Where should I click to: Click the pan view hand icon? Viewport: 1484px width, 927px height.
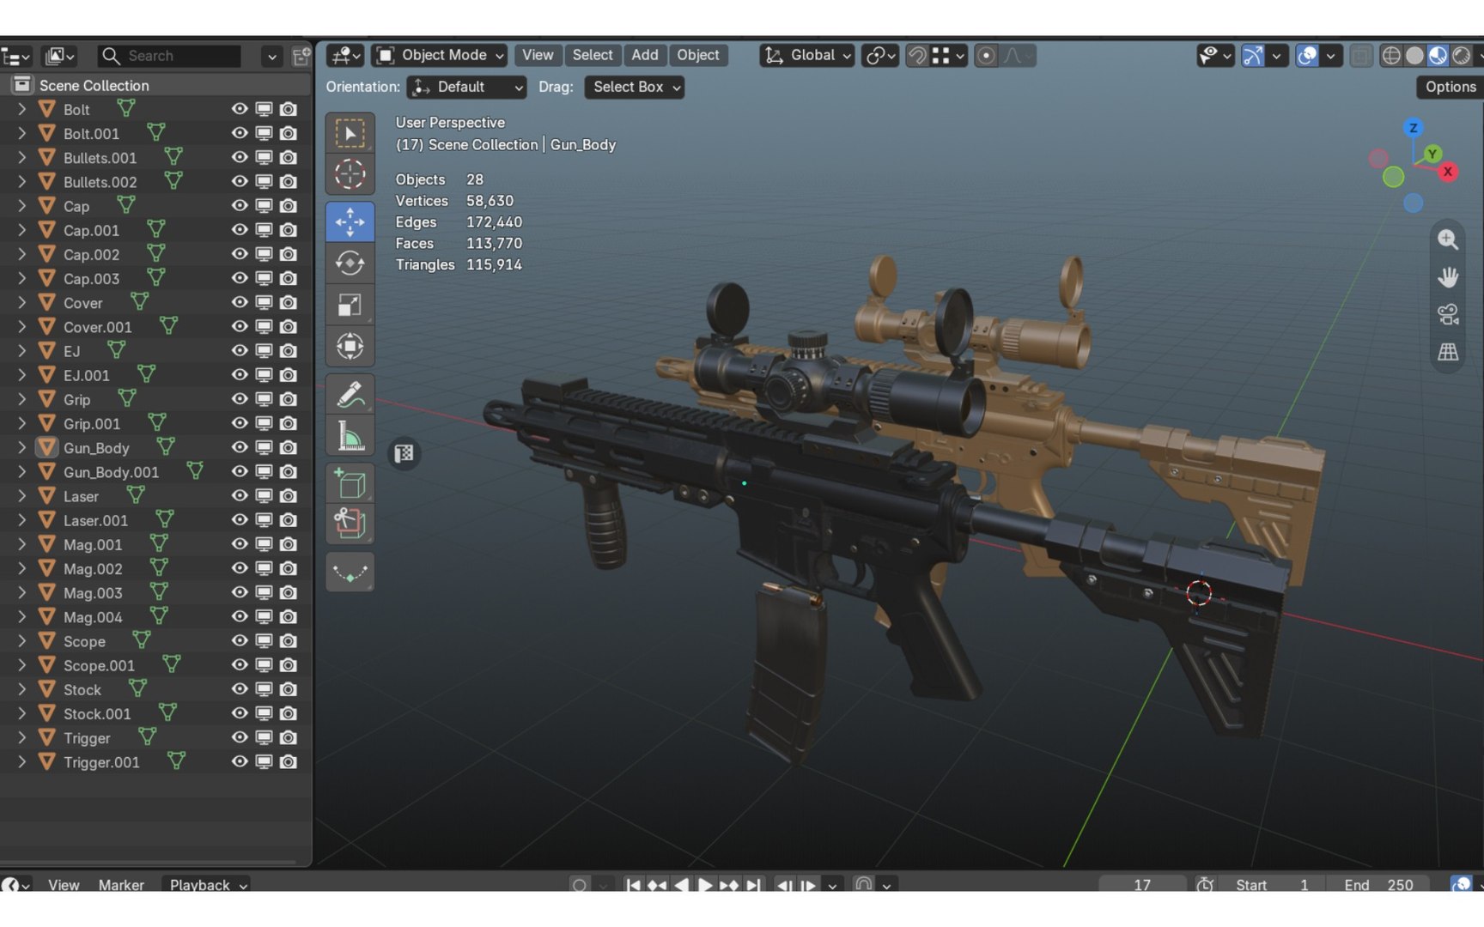click(1448, 277)
